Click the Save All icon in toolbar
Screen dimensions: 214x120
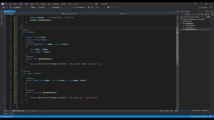pos(19,7)
